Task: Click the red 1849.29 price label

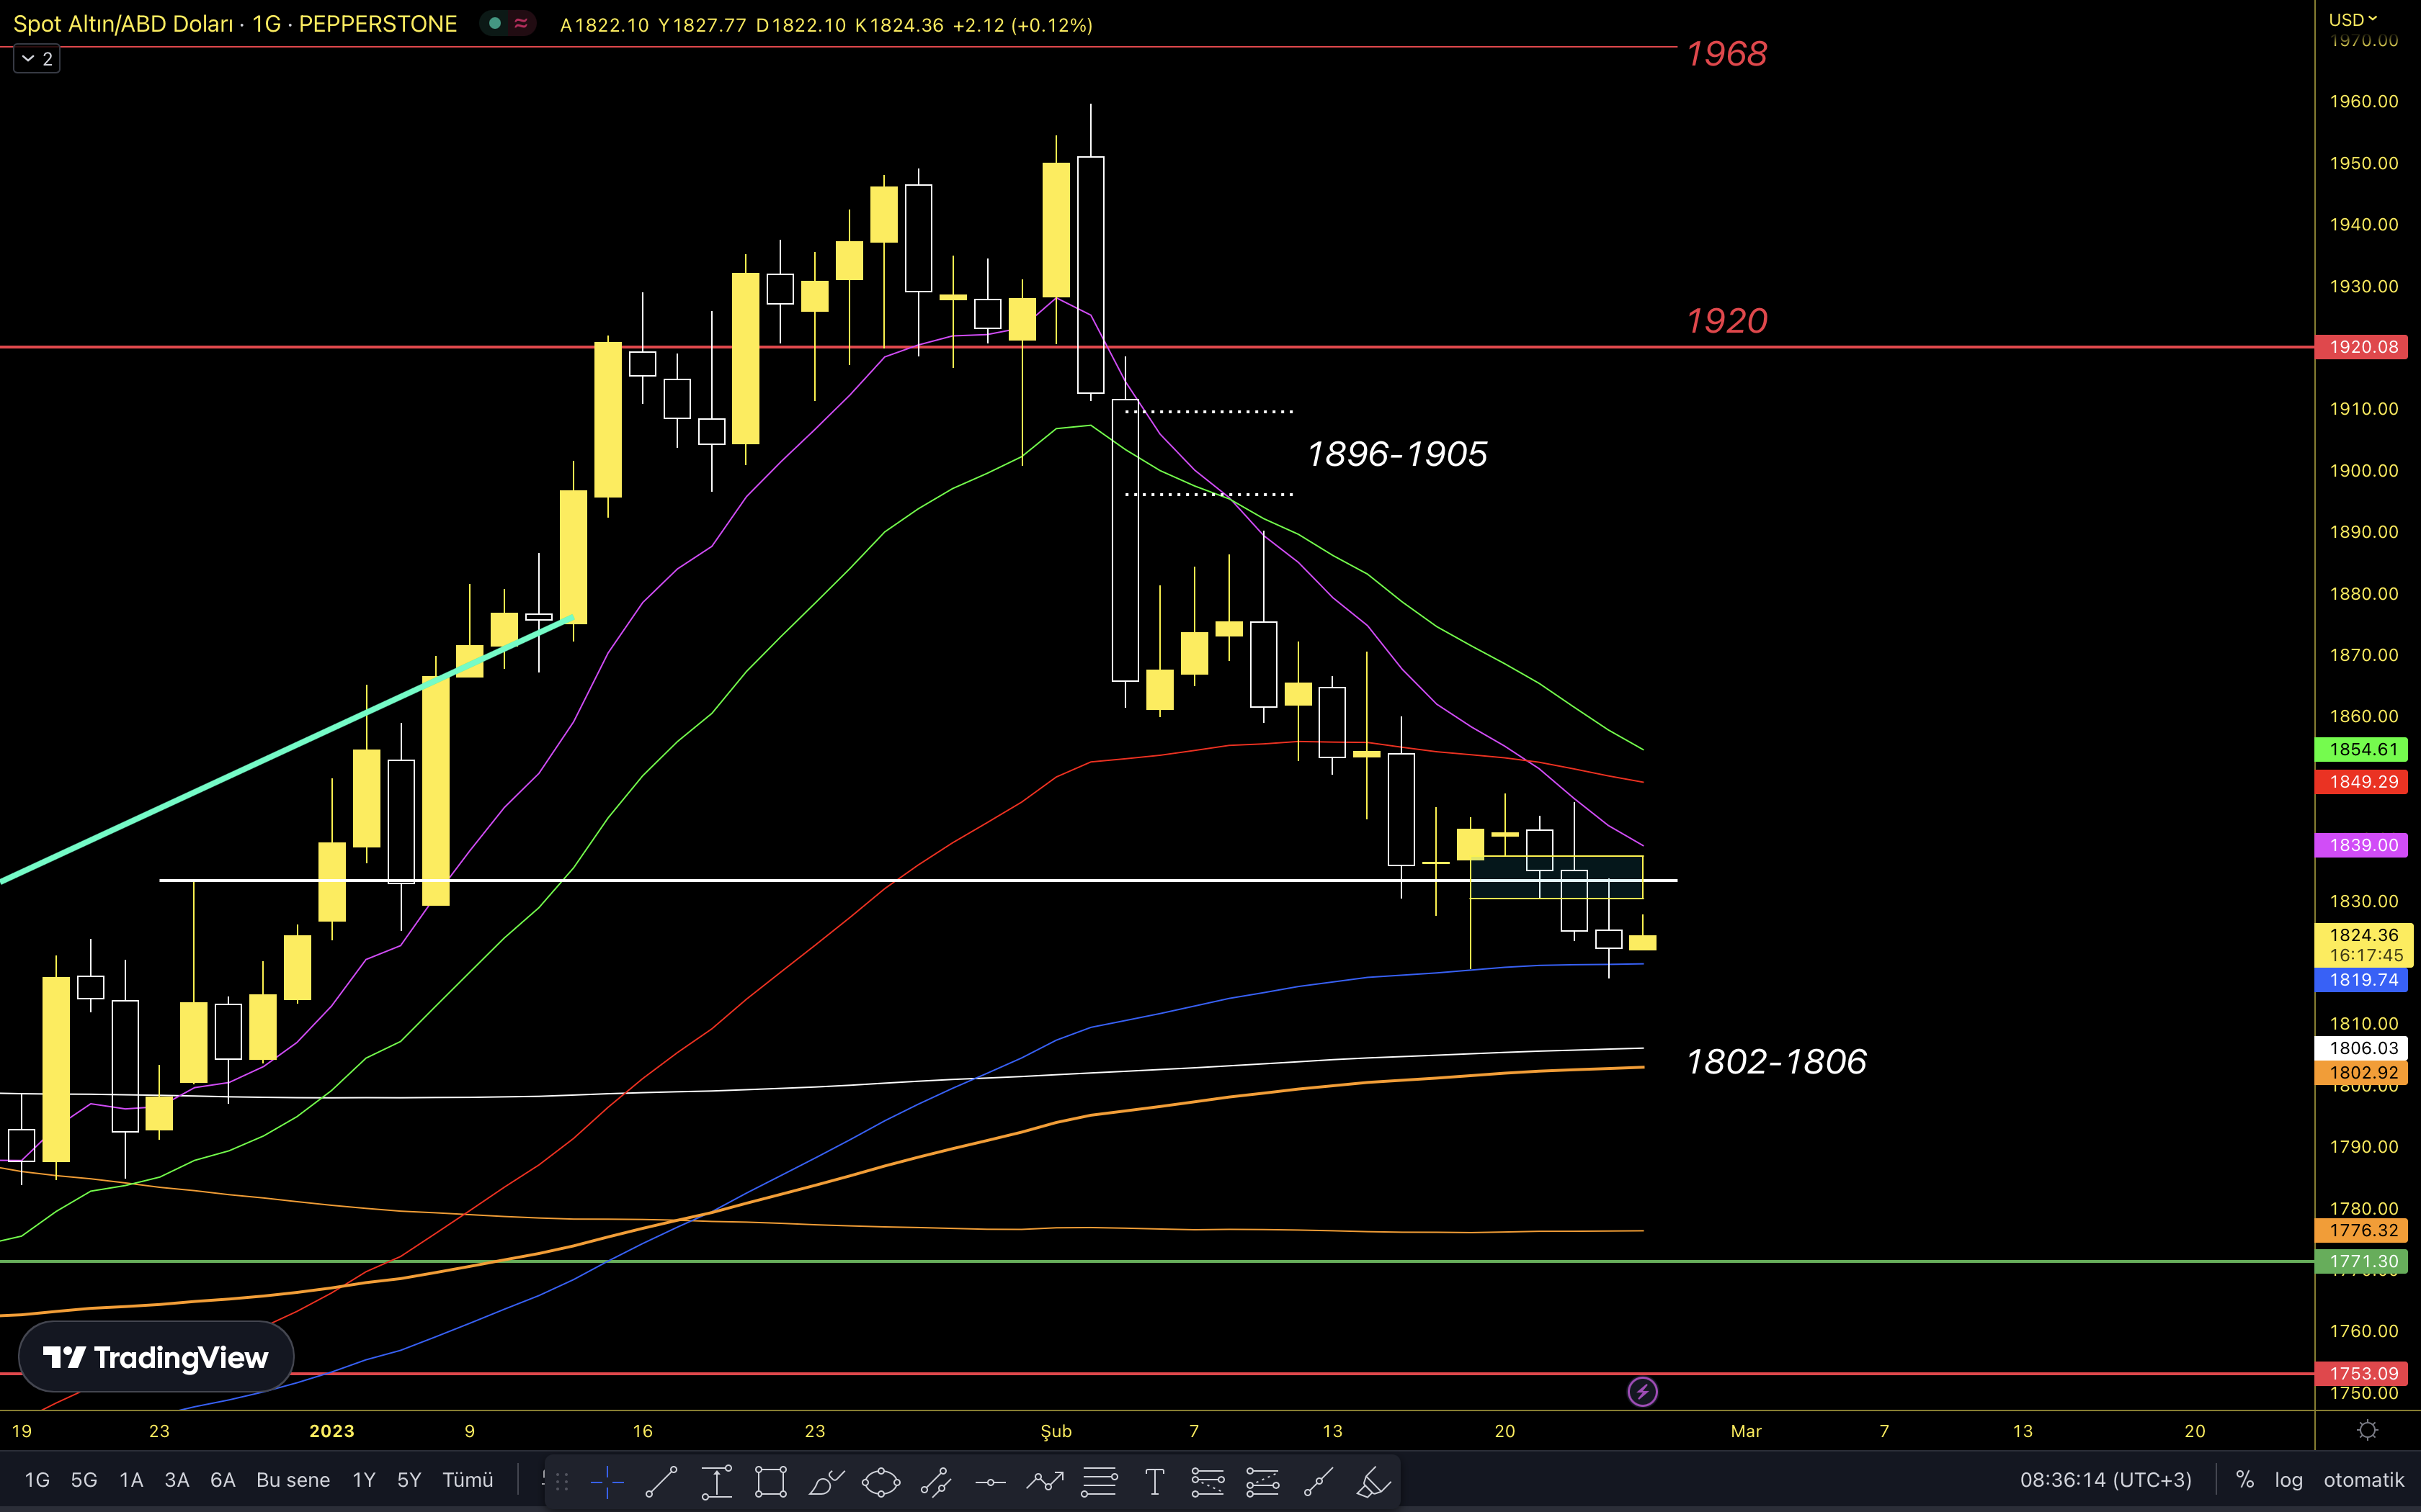Action: (x=2363, y=782)
